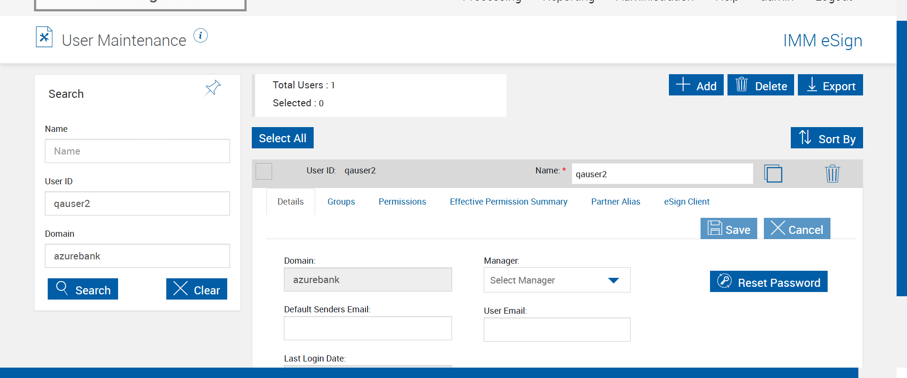Click the trash icon in qauser2 row
The width and height of the screenshot is (907, 378).
pos(832,174)
